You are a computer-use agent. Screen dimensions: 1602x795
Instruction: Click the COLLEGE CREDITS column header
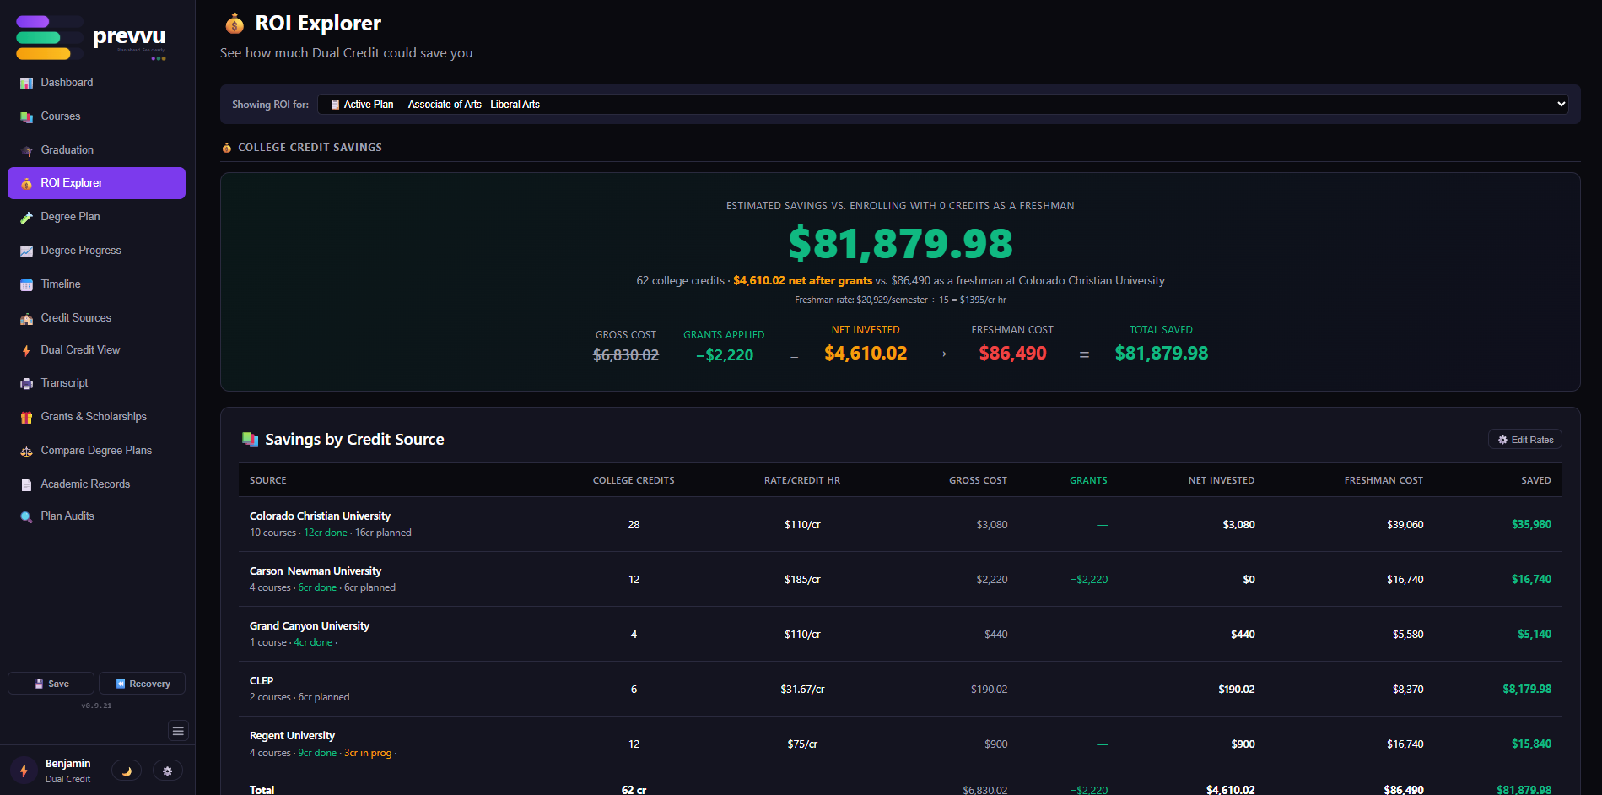tap(634, 480)
